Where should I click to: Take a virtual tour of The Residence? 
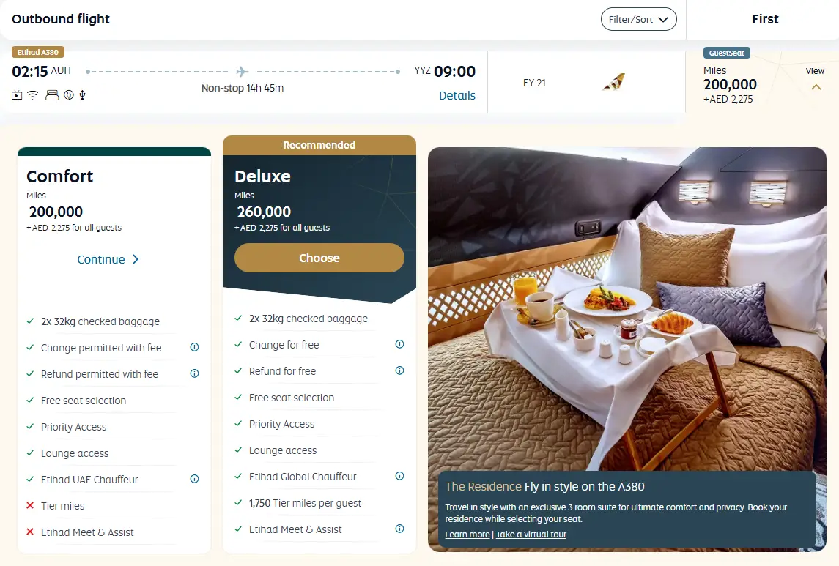coord(531,535)
